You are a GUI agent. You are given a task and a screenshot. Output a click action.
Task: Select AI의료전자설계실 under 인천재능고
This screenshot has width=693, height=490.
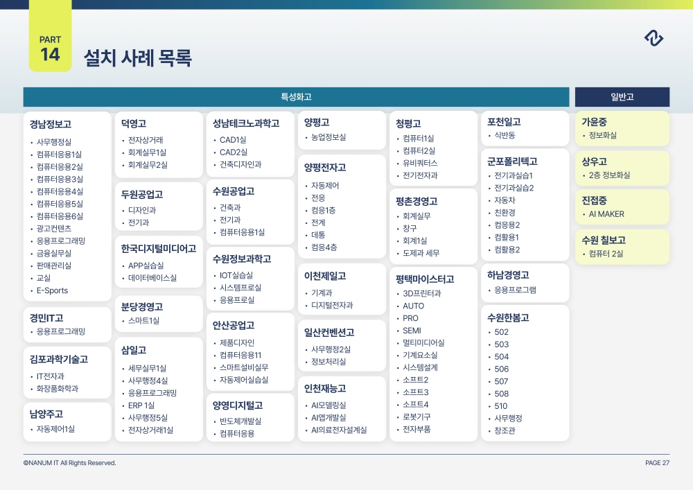[x=339, y=430]
